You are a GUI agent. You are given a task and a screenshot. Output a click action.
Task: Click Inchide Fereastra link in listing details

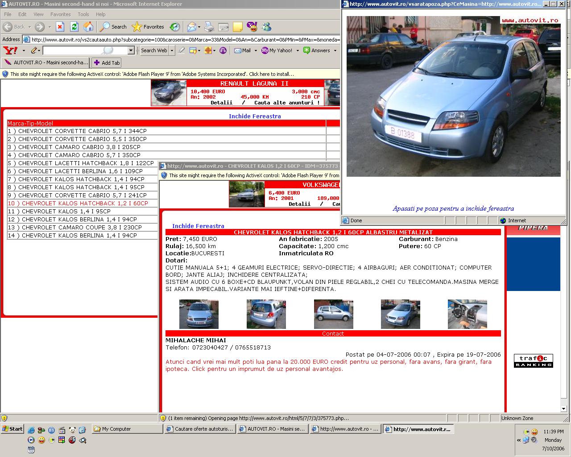198,226
